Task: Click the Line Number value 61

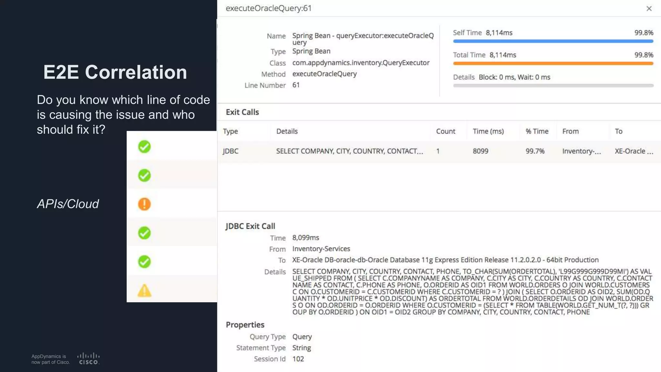Action: point(296,85)
